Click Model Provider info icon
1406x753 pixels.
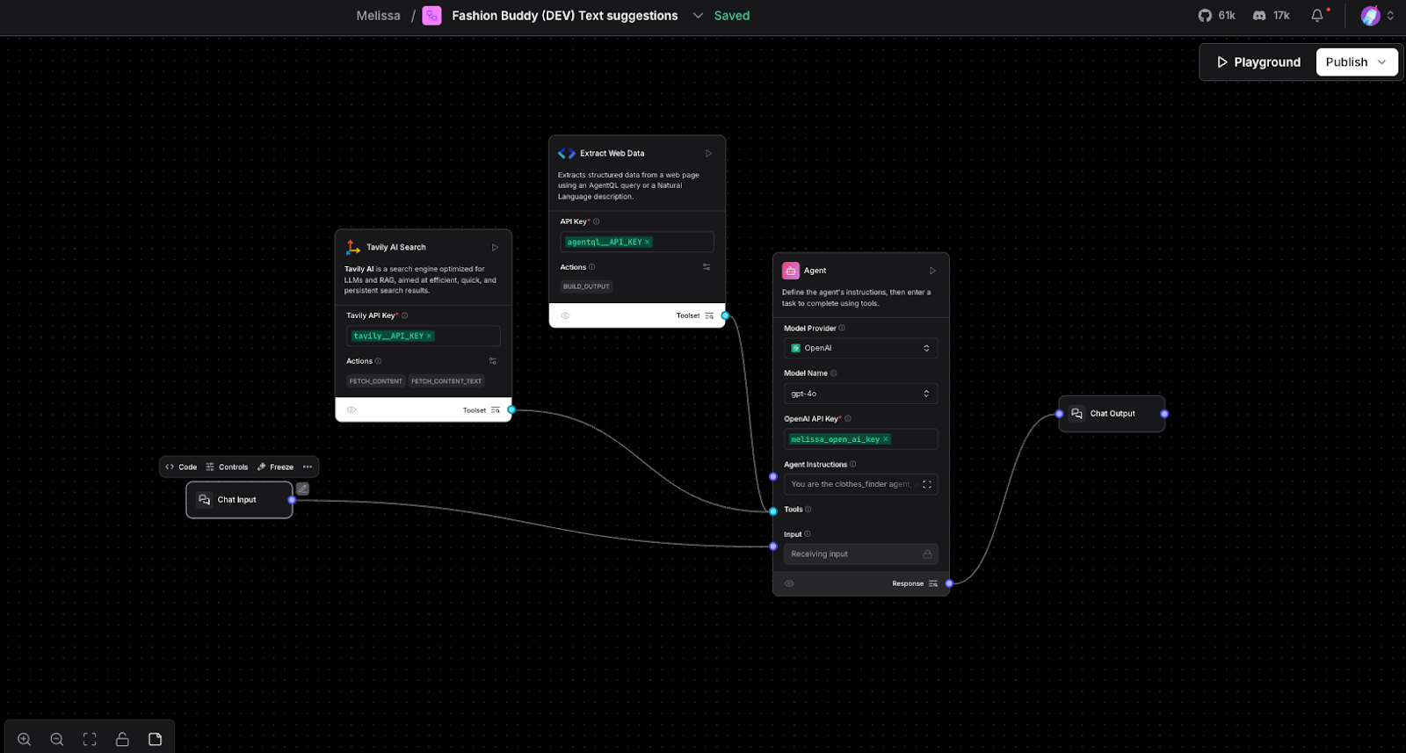[842, 328]
